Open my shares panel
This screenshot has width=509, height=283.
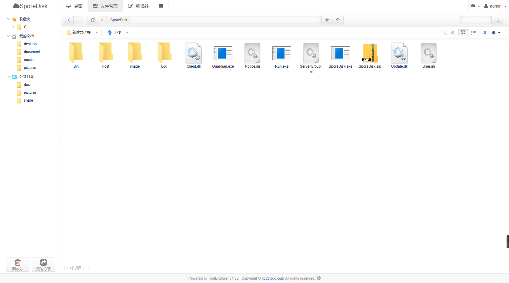[x=43, y=264]
